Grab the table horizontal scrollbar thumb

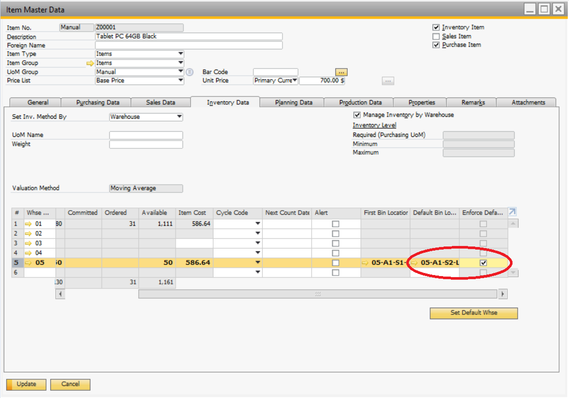pyautogui.click(x=318, y=294)
